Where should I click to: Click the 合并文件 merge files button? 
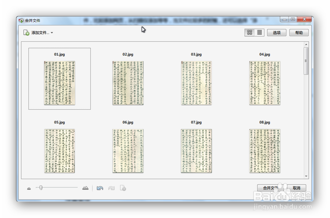(271, 188)
